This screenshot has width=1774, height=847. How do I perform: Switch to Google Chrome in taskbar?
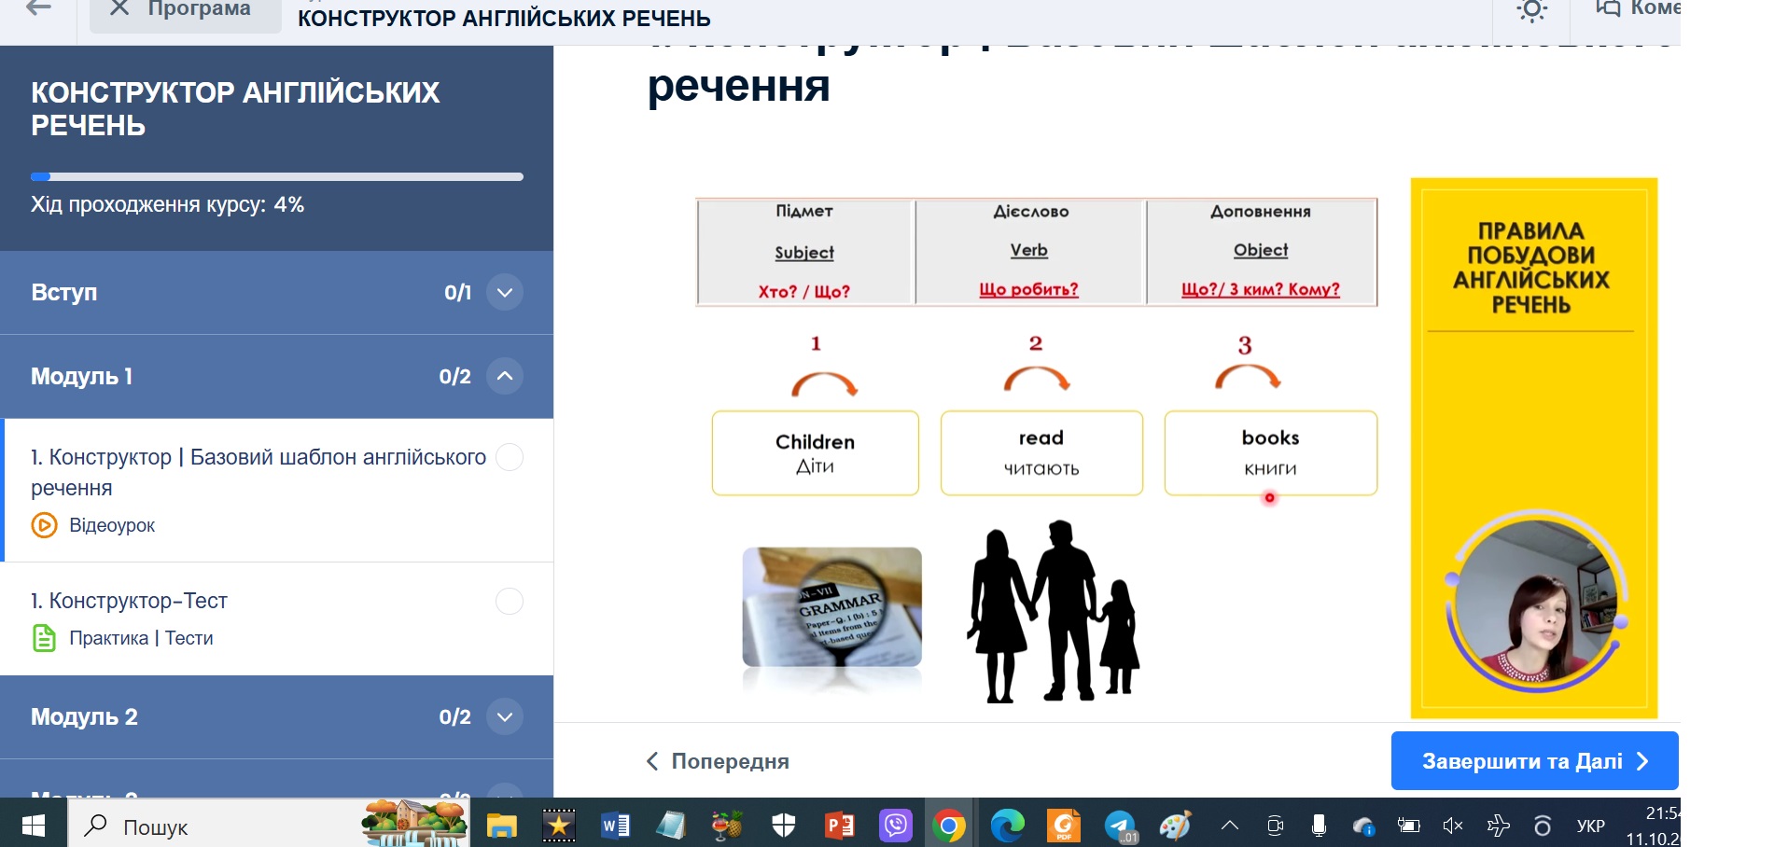(949, 826)
